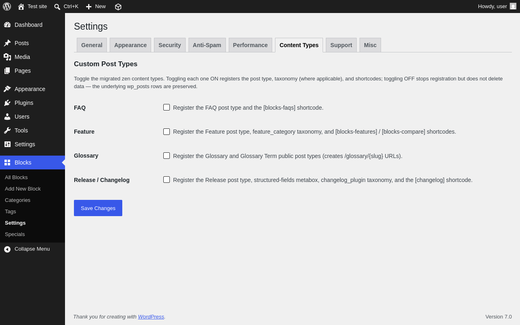Click the Custom Post Types heading
This screenshot has height=325, width=520.
(x=106, y=64)
